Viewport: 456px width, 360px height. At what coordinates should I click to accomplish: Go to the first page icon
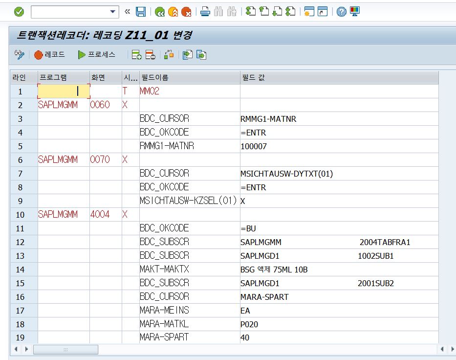(251, 11)
